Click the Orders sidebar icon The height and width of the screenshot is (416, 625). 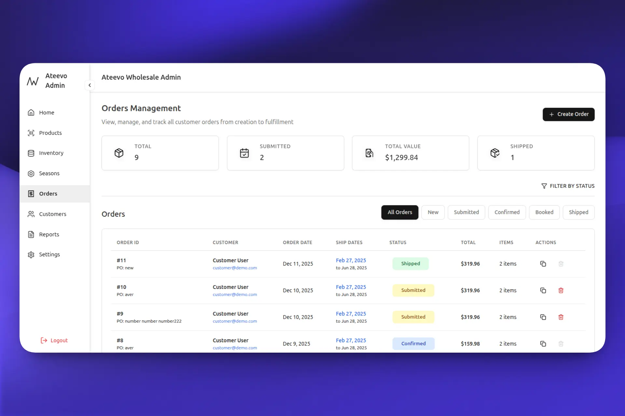click(x=31, y=194)
